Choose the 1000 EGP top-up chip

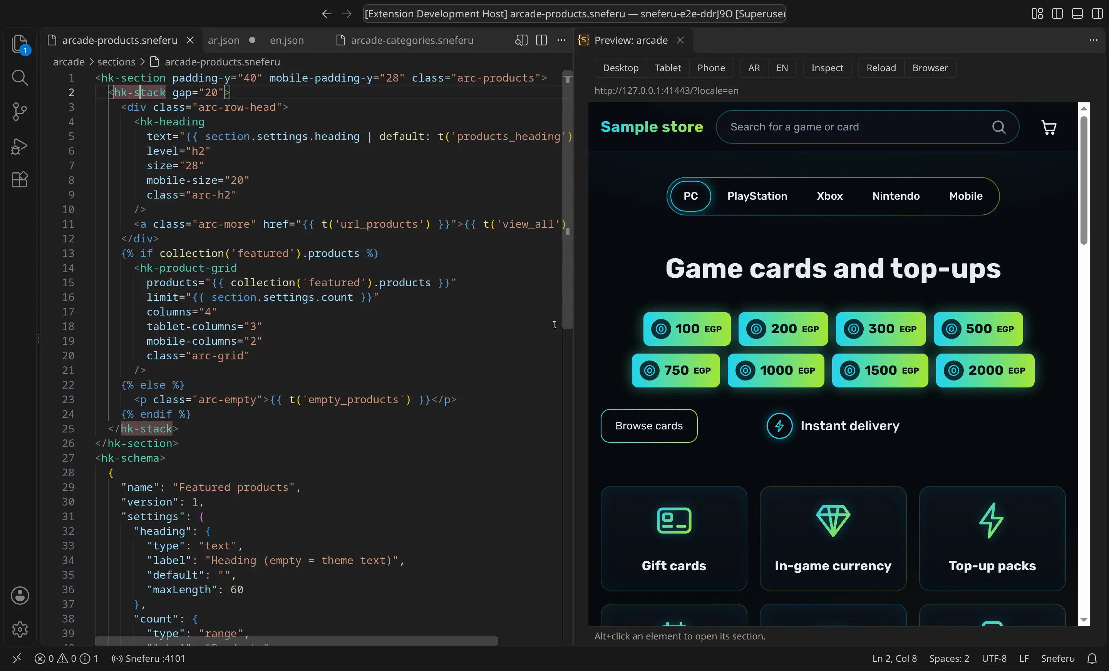tap(776, 371)
